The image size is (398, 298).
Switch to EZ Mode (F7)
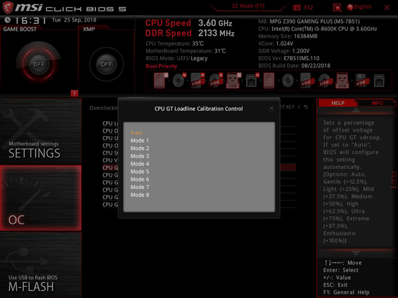[x=248, y=6]
